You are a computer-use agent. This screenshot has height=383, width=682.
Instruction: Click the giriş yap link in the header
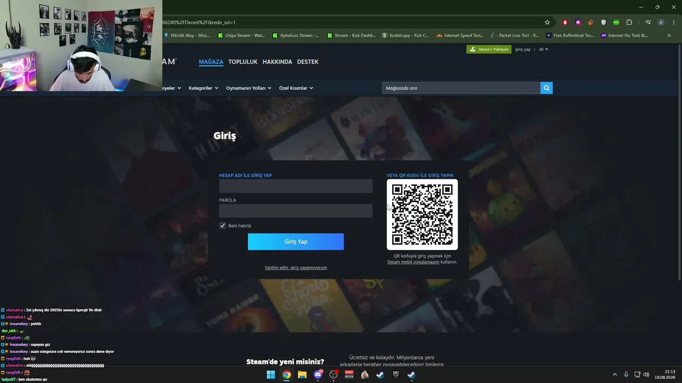[523, 49]
